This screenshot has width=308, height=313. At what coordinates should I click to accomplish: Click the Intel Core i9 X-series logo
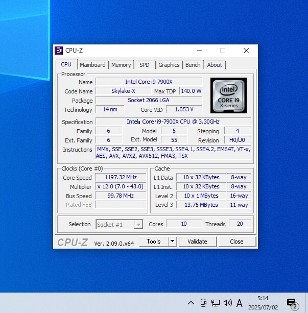coord(228,95)
